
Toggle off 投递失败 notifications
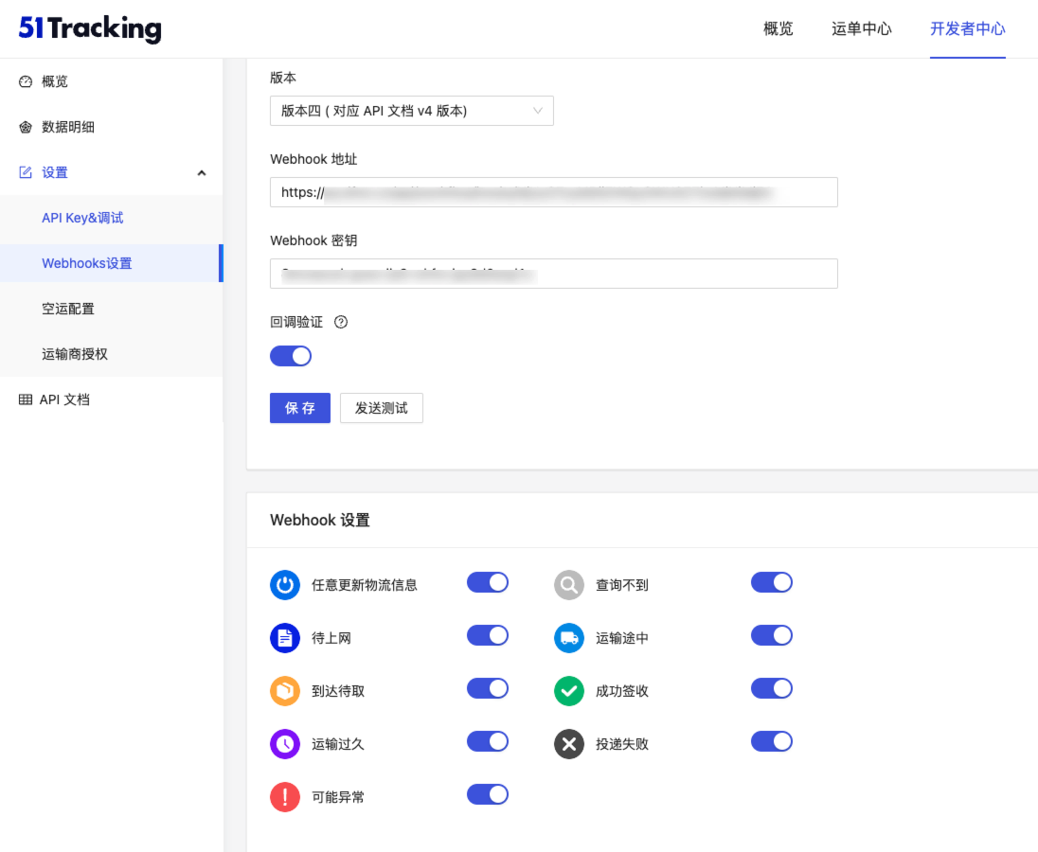coord(772,741)
